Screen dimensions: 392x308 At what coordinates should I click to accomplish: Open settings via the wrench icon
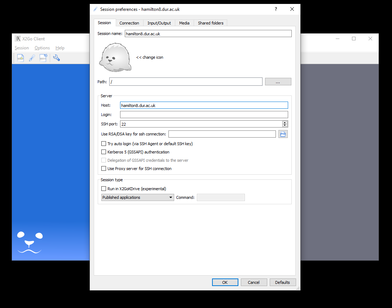pyautogui.click(x=57, y=58)
